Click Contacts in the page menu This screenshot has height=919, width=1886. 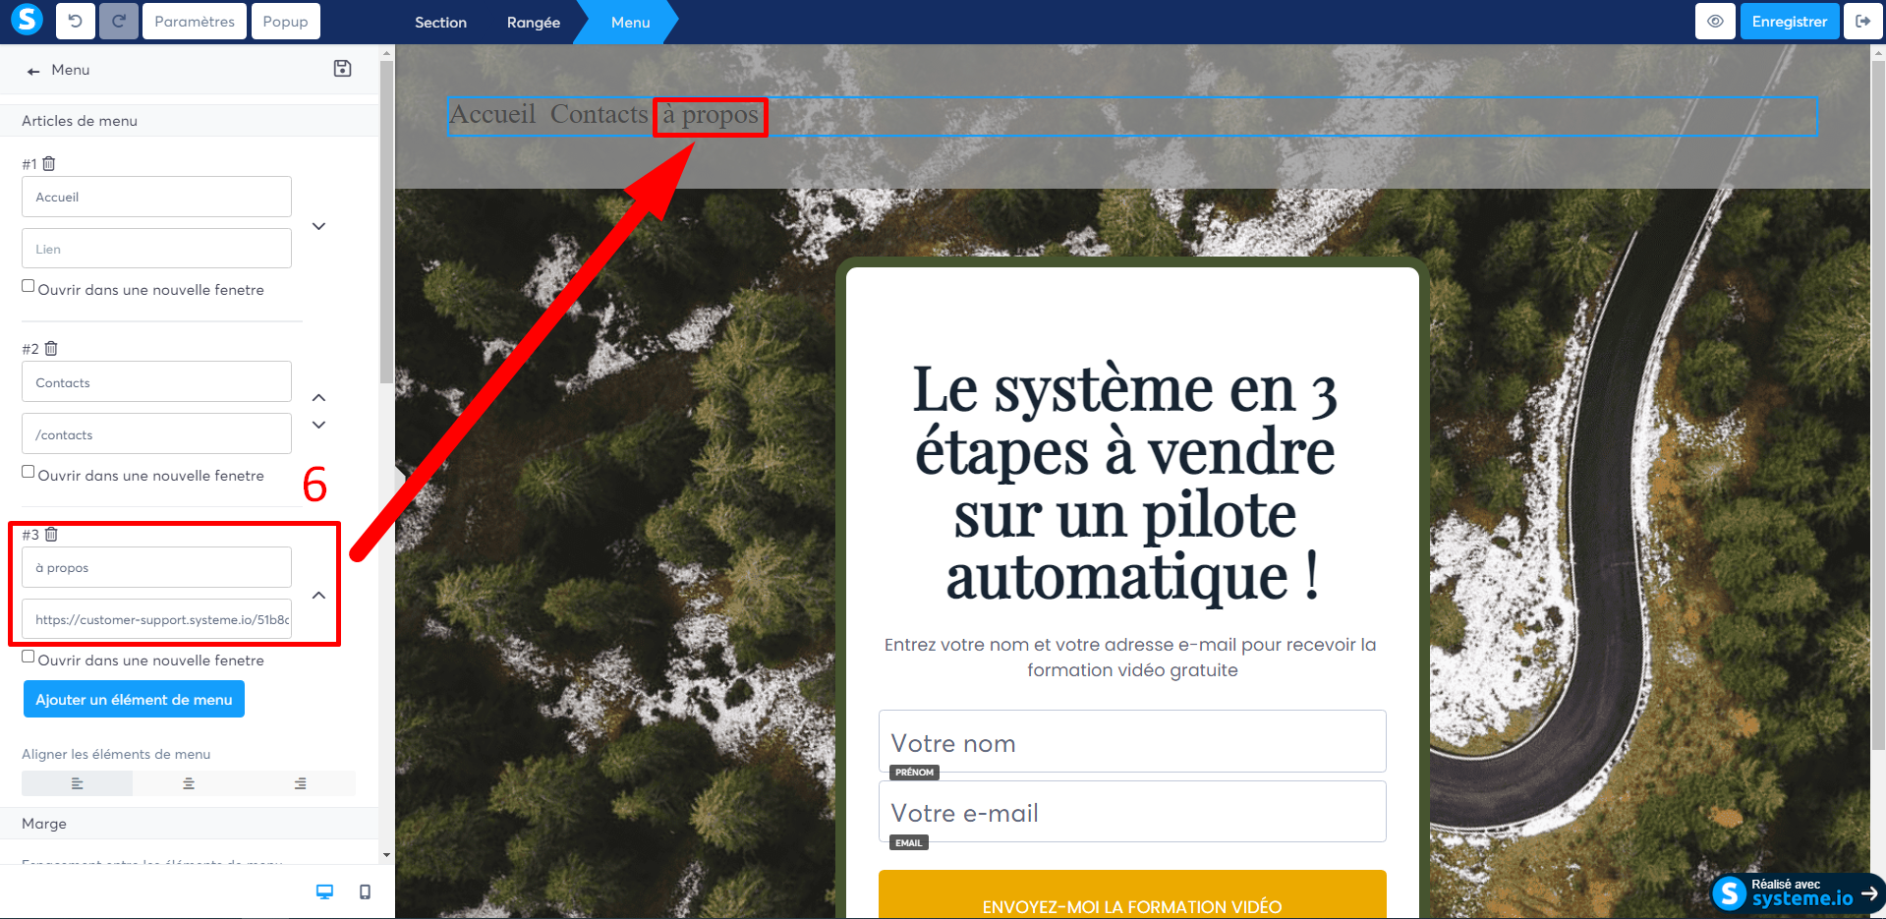pyautogui.click(x=600, y=114)
